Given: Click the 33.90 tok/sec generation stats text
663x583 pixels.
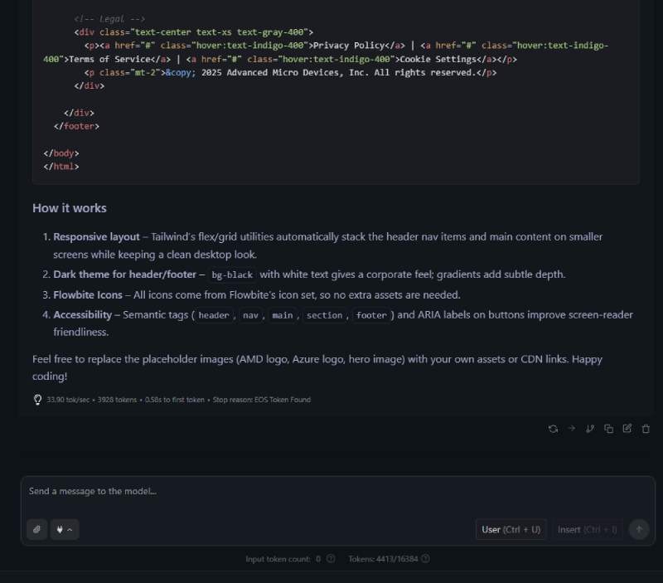Looking at the screenshot, I should pos(68,400).
